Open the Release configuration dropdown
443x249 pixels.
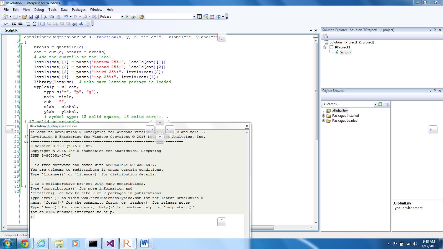point(122,17)
